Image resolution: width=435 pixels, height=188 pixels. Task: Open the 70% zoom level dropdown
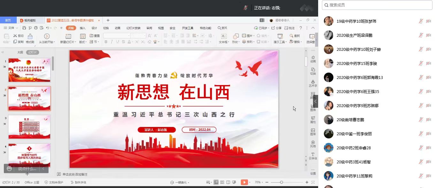[259, 182]
